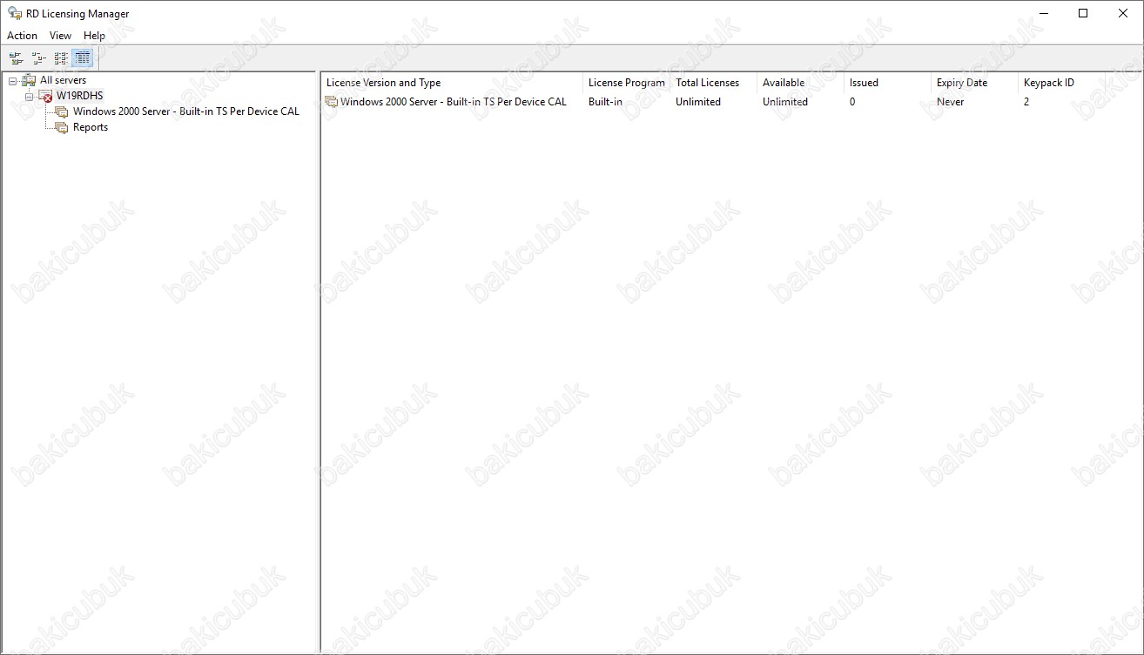Click the All servers network icon

(29, 80)
